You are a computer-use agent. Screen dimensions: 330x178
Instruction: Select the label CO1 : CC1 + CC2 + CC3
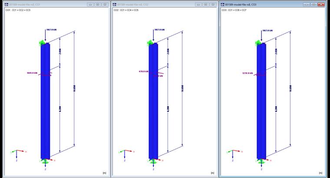[18, 10]
